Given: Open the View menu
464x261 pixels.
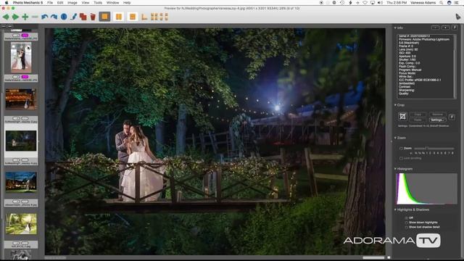Looking at the screenshot, I should (86, 3).
